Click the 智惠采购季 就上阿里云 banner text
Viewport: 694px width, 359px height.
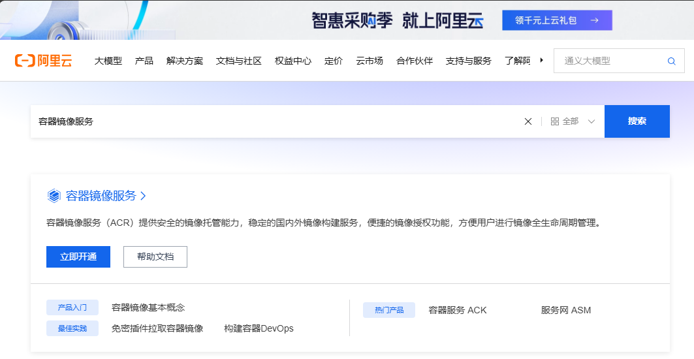click(x=397, y=20)
